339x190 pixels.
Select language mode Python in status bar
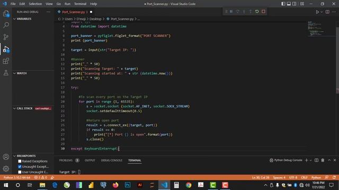coord(316,177)
